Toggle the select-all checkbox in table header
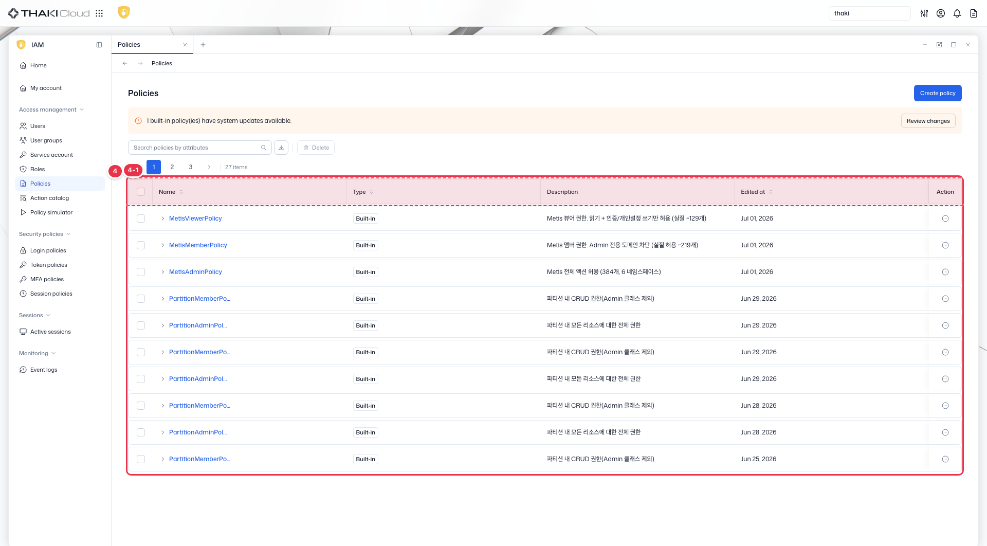 [141, 192]
